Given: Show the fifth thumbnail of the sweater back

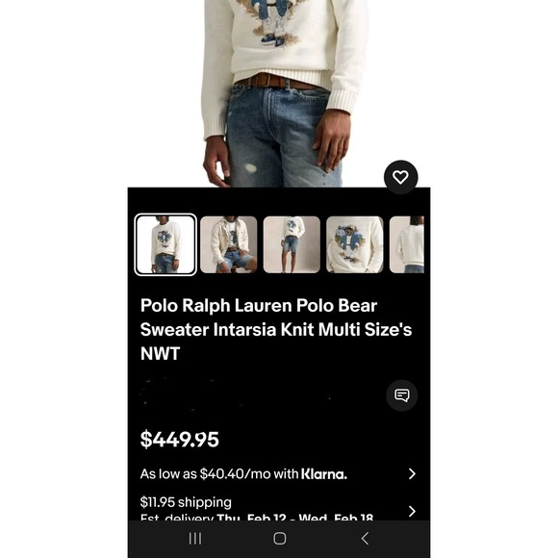Looking at the screenshot, I should pyautogui.click(x=407, y=244).
